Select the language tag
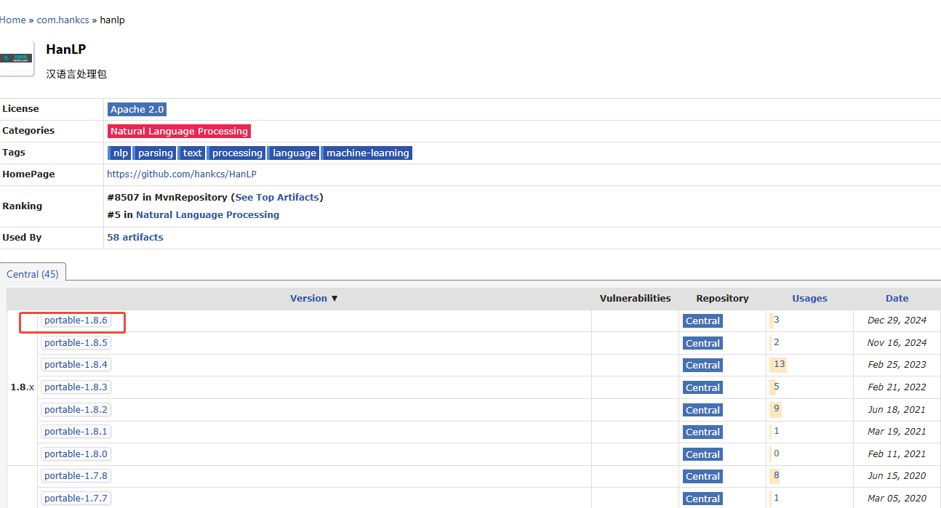941x508 pixels. tap(293, 153)
